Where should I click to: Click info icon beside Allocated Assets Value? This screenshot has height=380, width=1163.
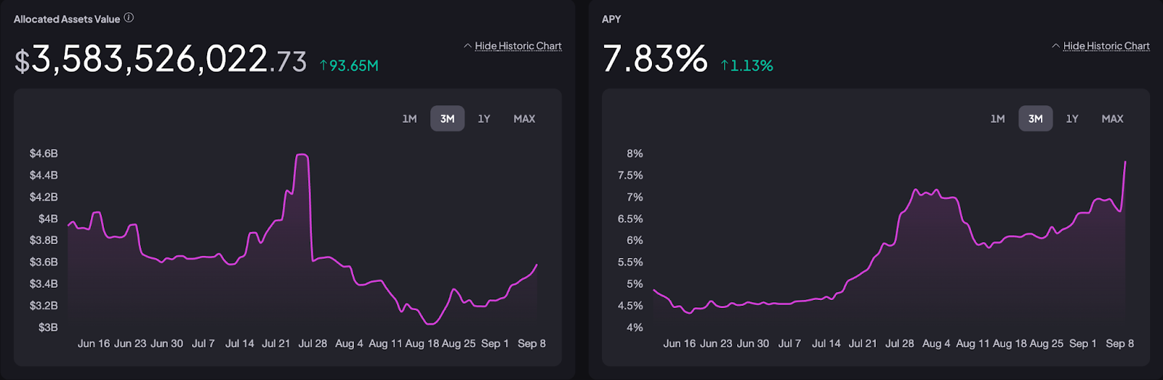[129, 18]
